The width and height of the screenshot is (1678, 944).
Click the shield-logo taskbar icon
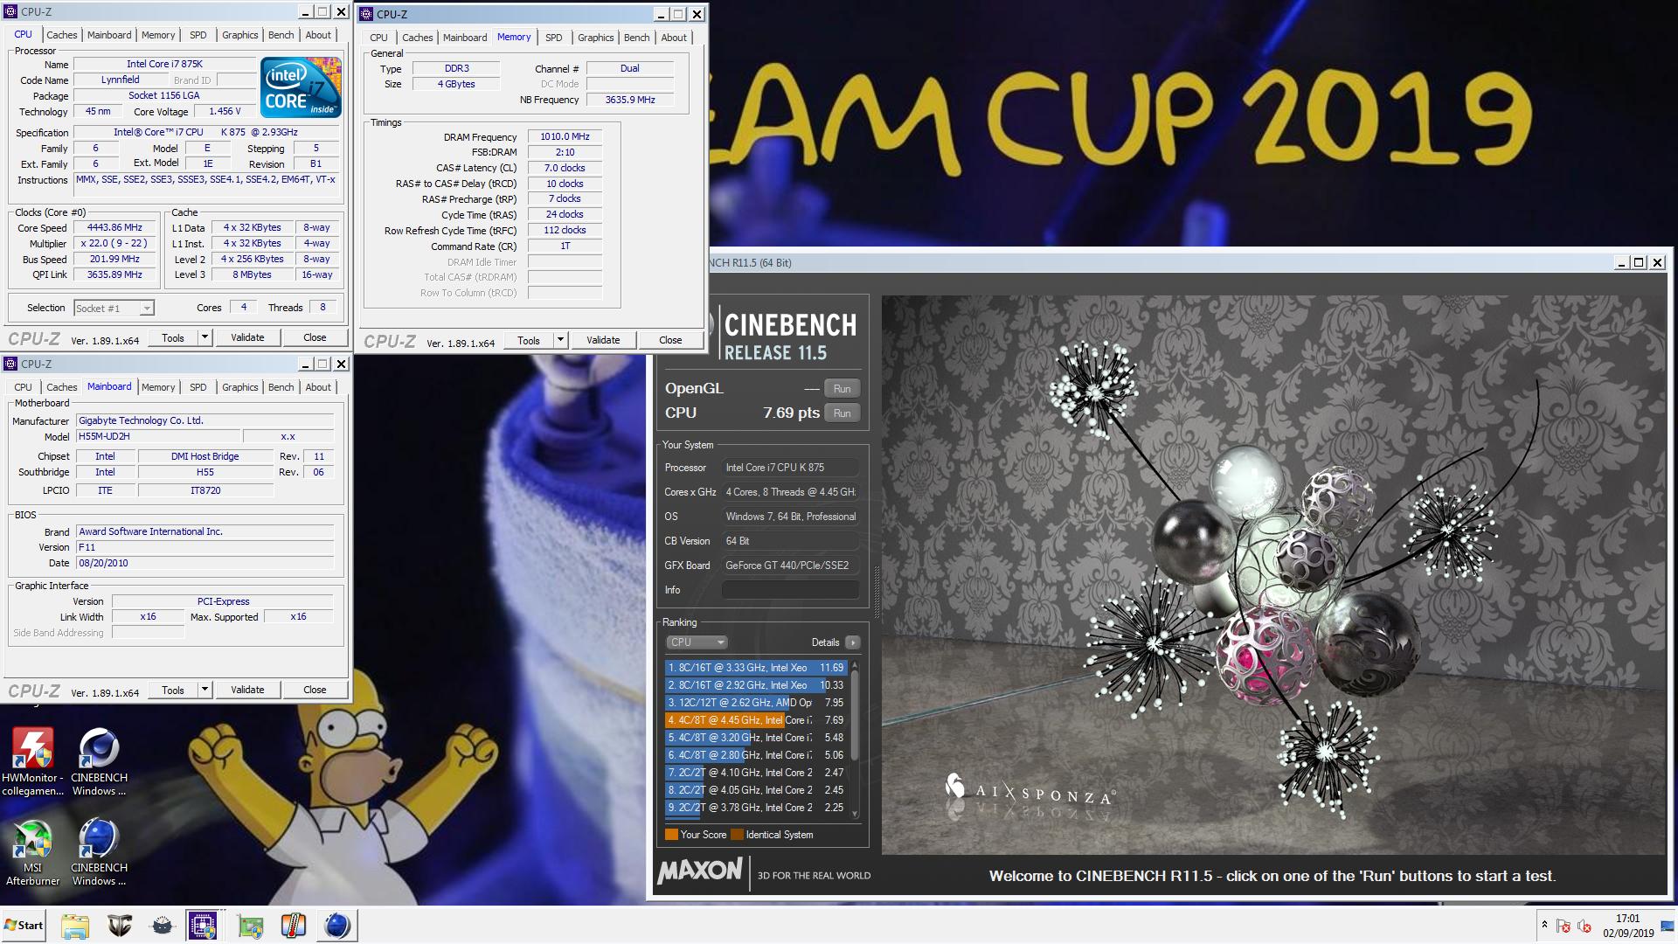click(120, 925)
